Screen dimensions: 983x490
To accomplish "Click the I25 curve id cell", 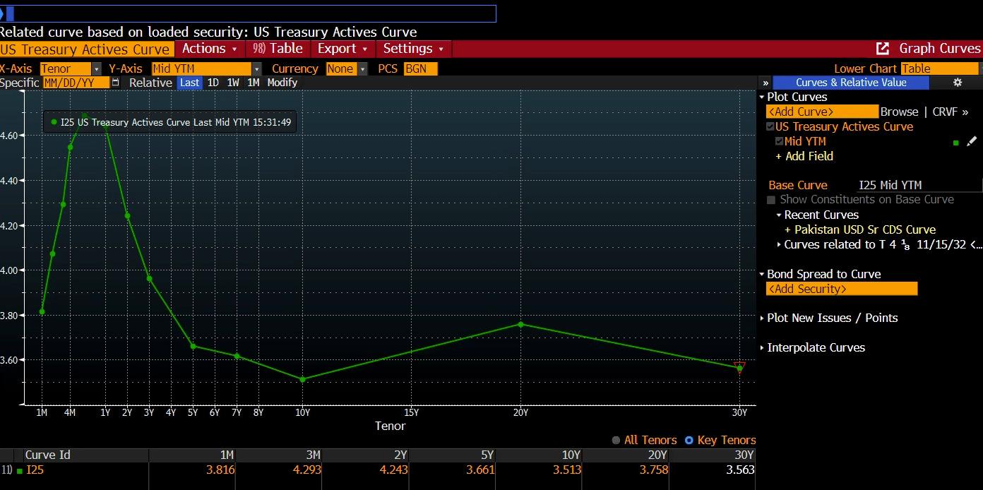I will [x=35, y=470].
